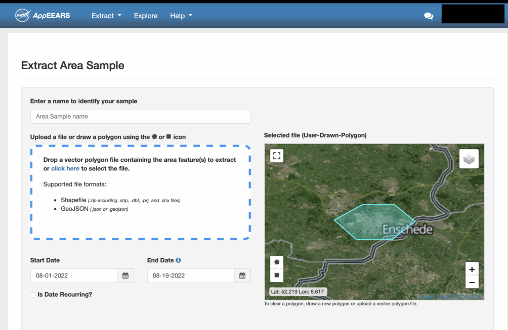Zoom out on the map
Screen dimensions: 508x330
click(x=472, y=282)
